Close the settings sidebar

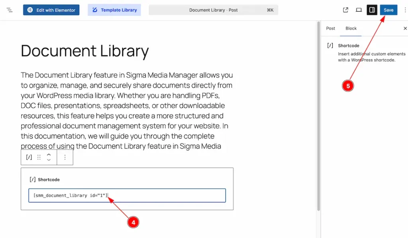(405, 28)
